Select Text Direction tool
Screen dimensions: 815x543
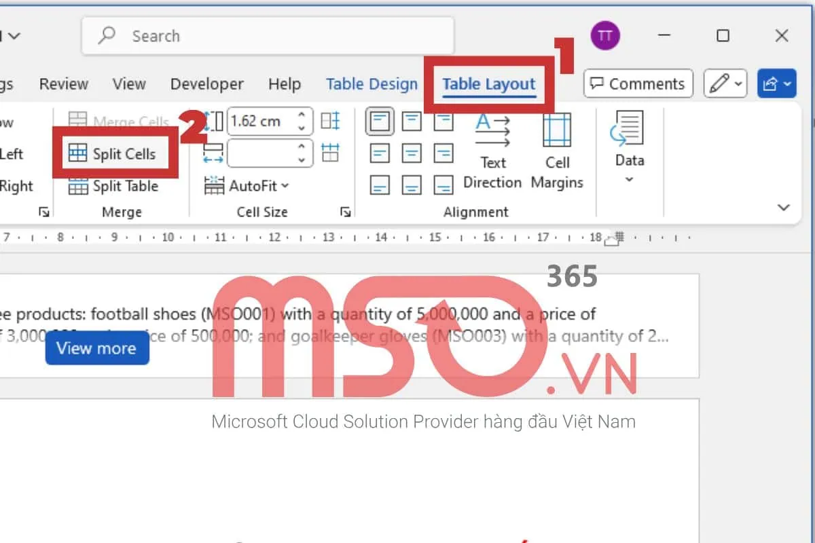tap(492, 151)
